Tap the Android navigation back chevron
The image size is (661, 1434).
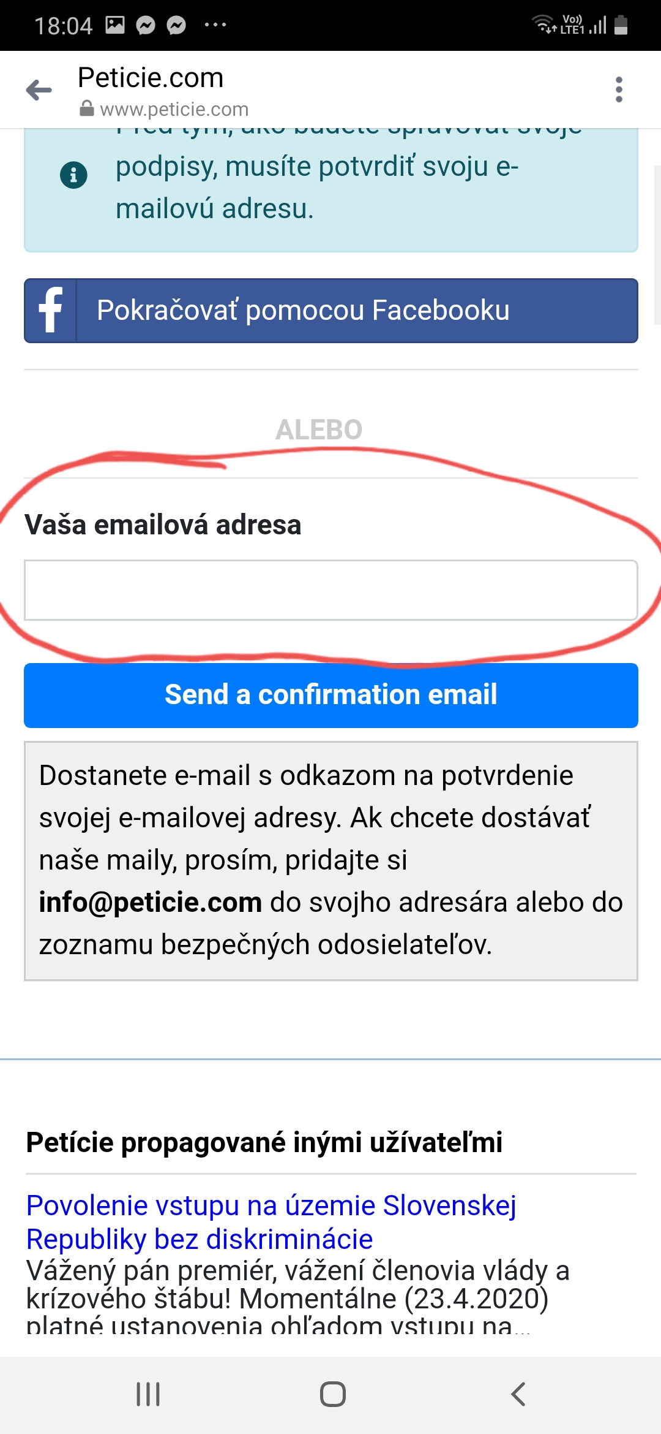click(518, 1394)
